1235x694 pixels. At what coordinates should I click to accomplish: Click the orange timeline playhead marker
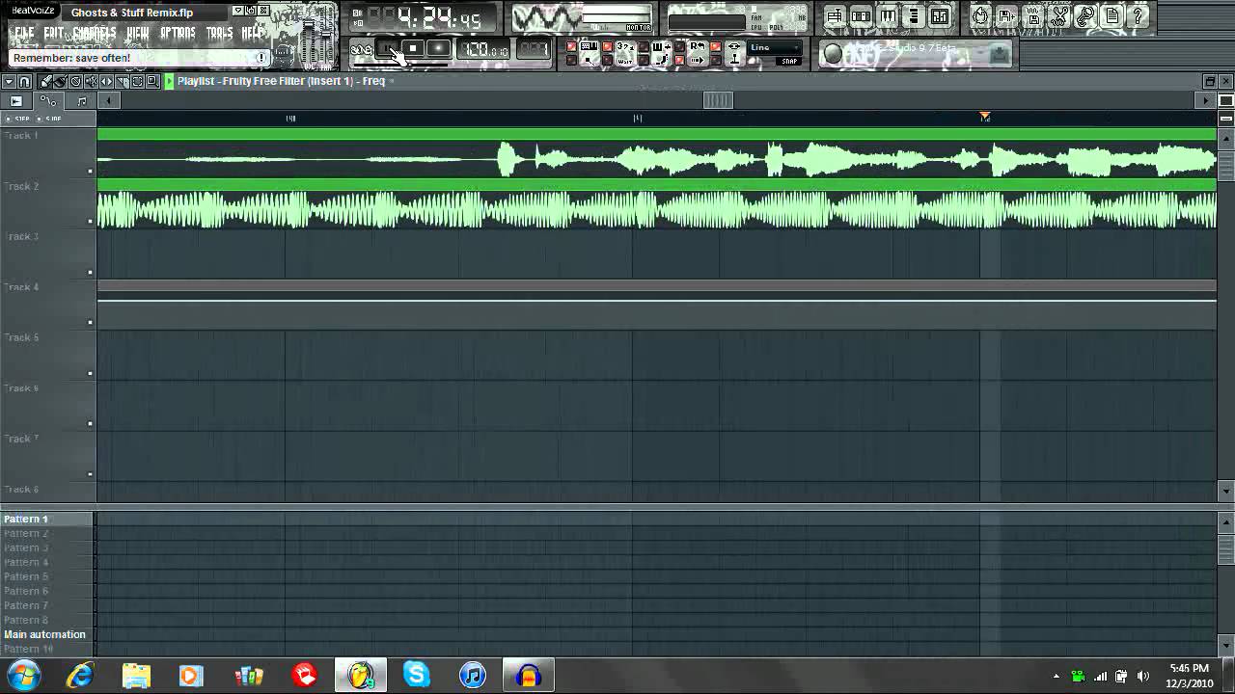pos(984,117)
